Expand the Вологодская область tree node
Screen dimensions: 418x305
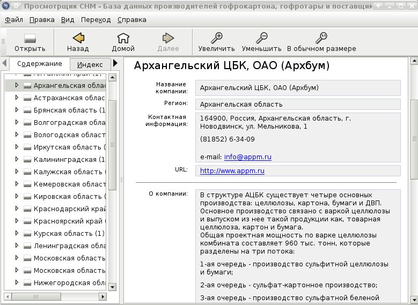click(x=17, y=135)
